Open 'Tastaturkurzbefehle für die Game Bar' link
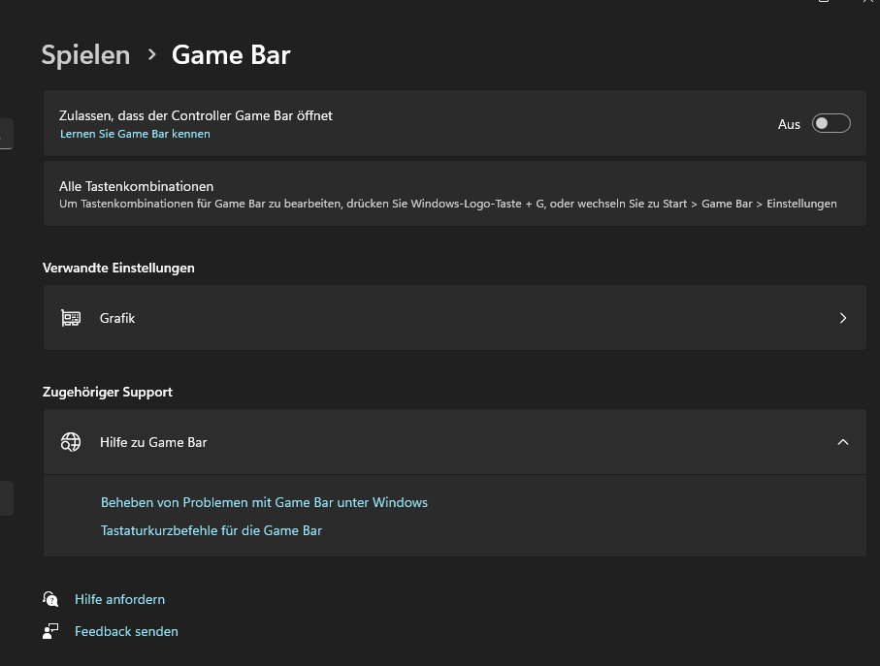Screen dimensions: 880x666 point(211,530)
